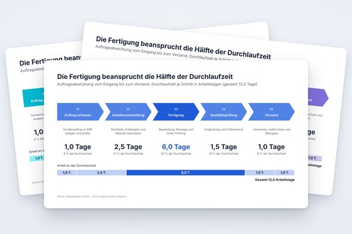Image resolution: width=352 pixels, height=234 pixels.
Task: Select the 01 Auftrag erfassen arrow step
Action: [80, 112]
